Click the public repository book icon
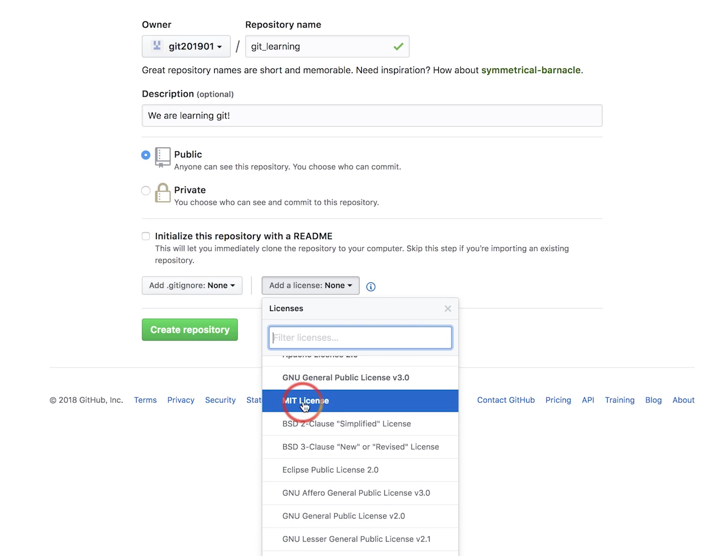Screen dimensions: 714x556 click(x=163, y=158)
